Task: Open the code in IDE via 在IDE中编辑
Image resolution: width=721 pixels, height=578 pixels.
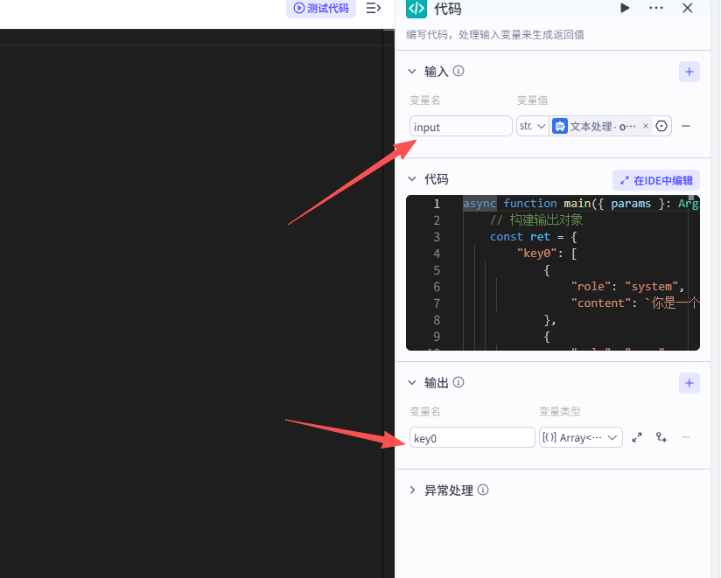Action: point(654,179)
